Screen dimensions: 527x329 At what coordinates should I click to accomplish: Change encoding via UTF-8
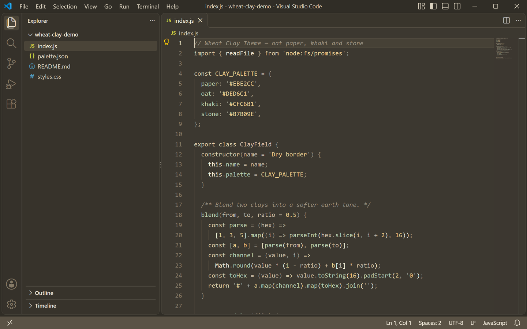[x=456, y=323]
